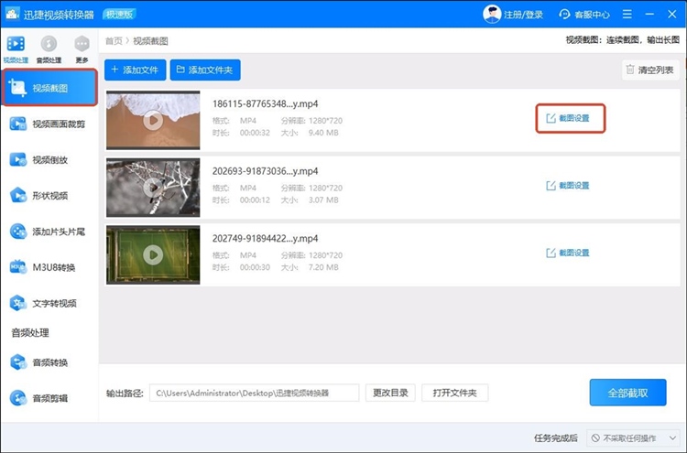Click the 添加文件夹 button
Viewport: 687px width, 453px height.
pos(205,70)
